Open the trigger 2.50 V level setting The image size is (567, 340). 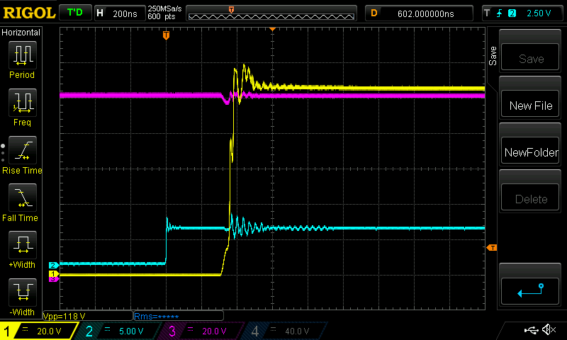[521, 13]
